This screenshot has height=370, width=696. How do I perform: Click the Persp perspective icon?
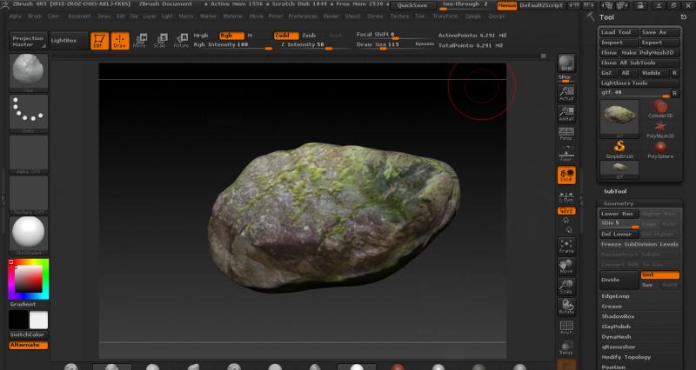[x=565, y=134]
